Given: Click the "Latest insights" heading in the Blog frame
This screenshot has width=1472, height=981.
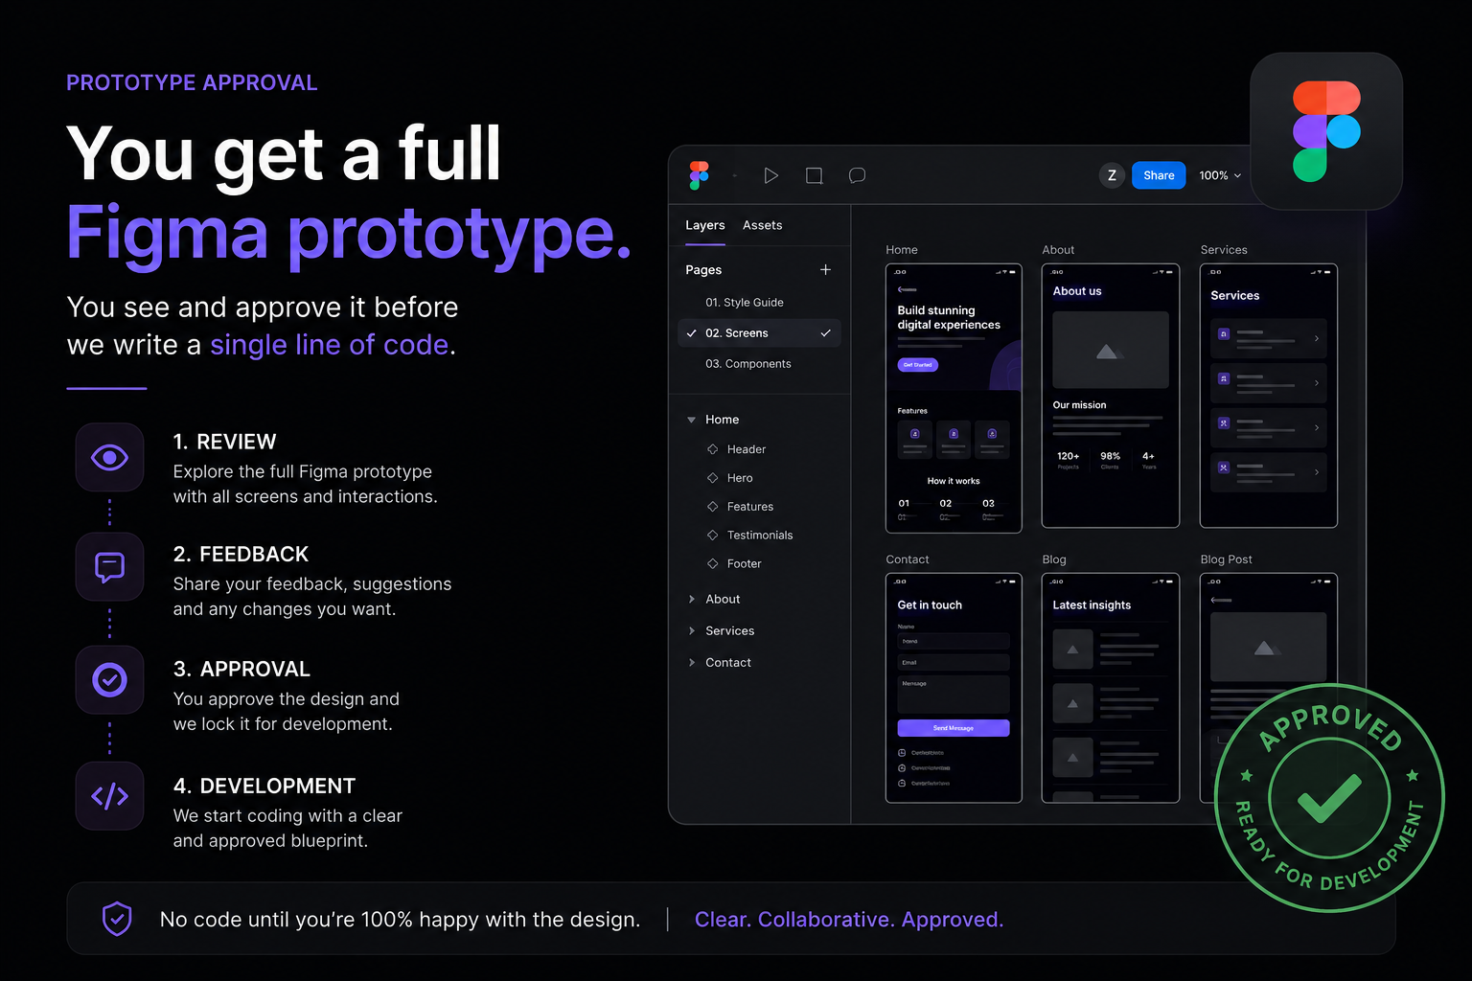Looking at the screenshot, I should (1092, 605).
